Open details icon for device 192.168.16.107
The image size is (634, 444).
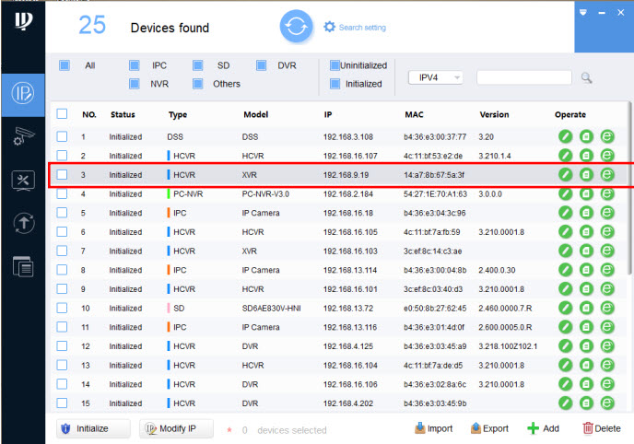[x=586, y=156]
